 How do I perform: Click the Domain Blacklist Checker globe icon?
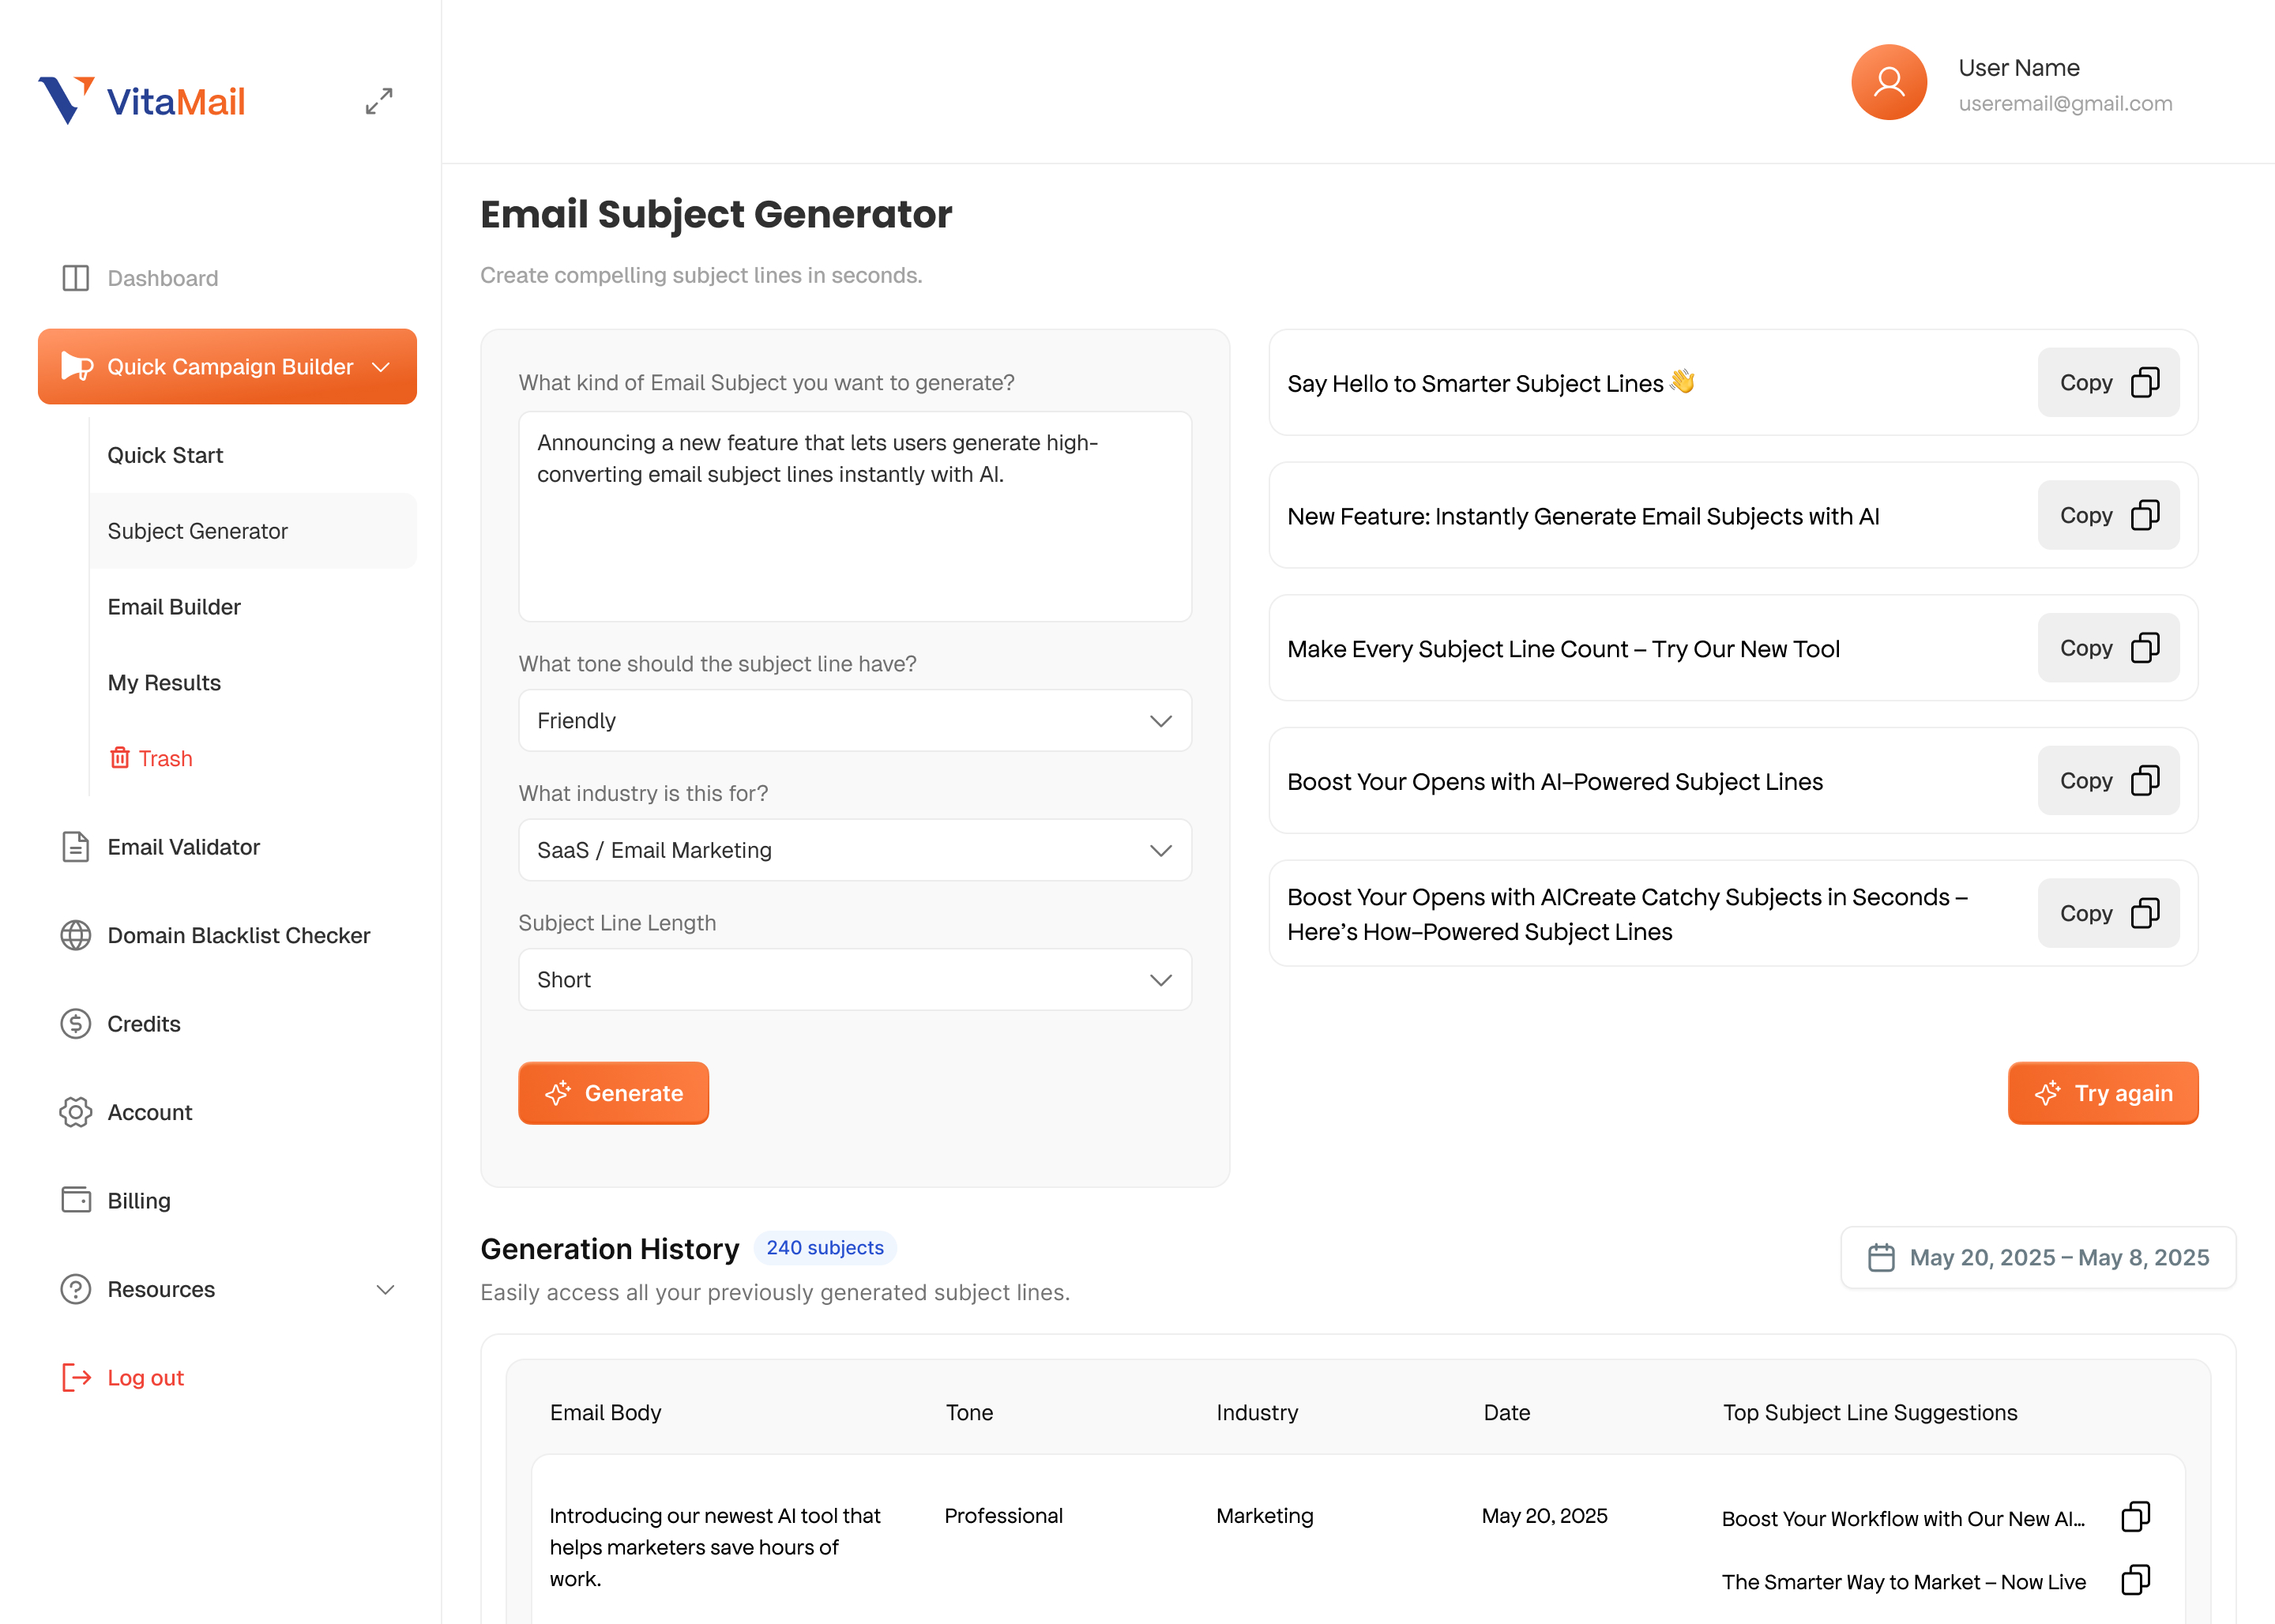click(76, 935)
